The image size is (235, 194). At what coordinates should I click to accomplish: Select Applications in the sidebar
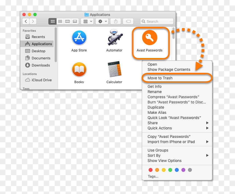(37, 44)
